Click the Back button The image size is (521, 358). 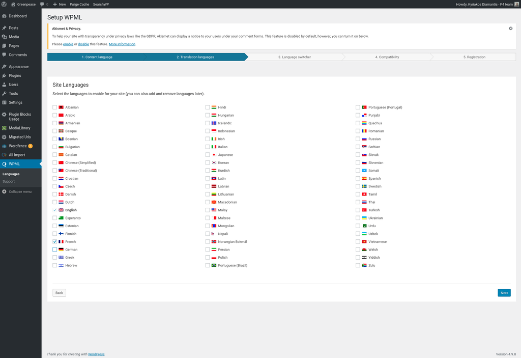[59, 293]
